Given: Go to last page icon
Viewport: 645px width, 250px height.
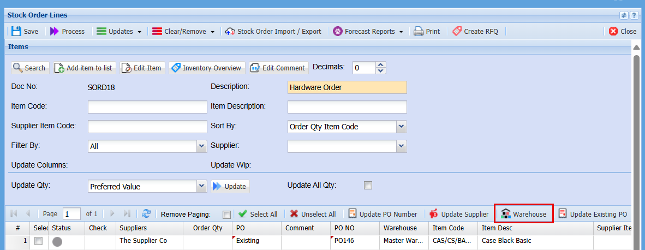Looking at the screenshot, I should (127, 214).
